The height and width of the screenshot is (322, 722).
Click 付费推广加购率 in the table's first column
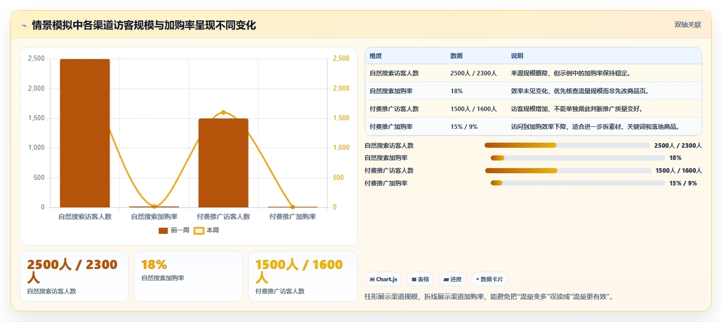[x=391, y=127]
